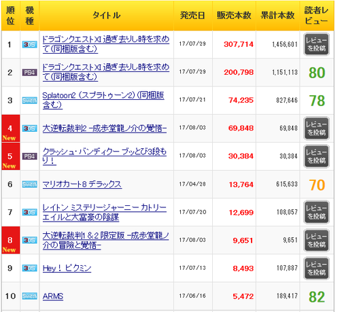
Task: Click the review post button for 大逆転裁判2
Action: pyautogui.click(x=316, y=128)
